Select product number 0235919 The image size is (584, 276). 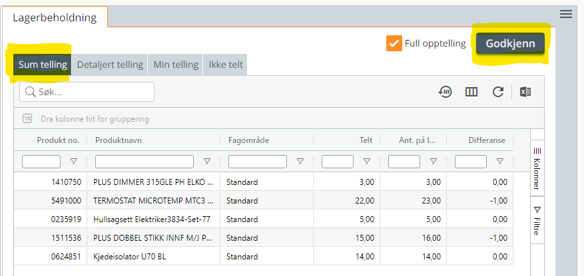tap(66, 219)
